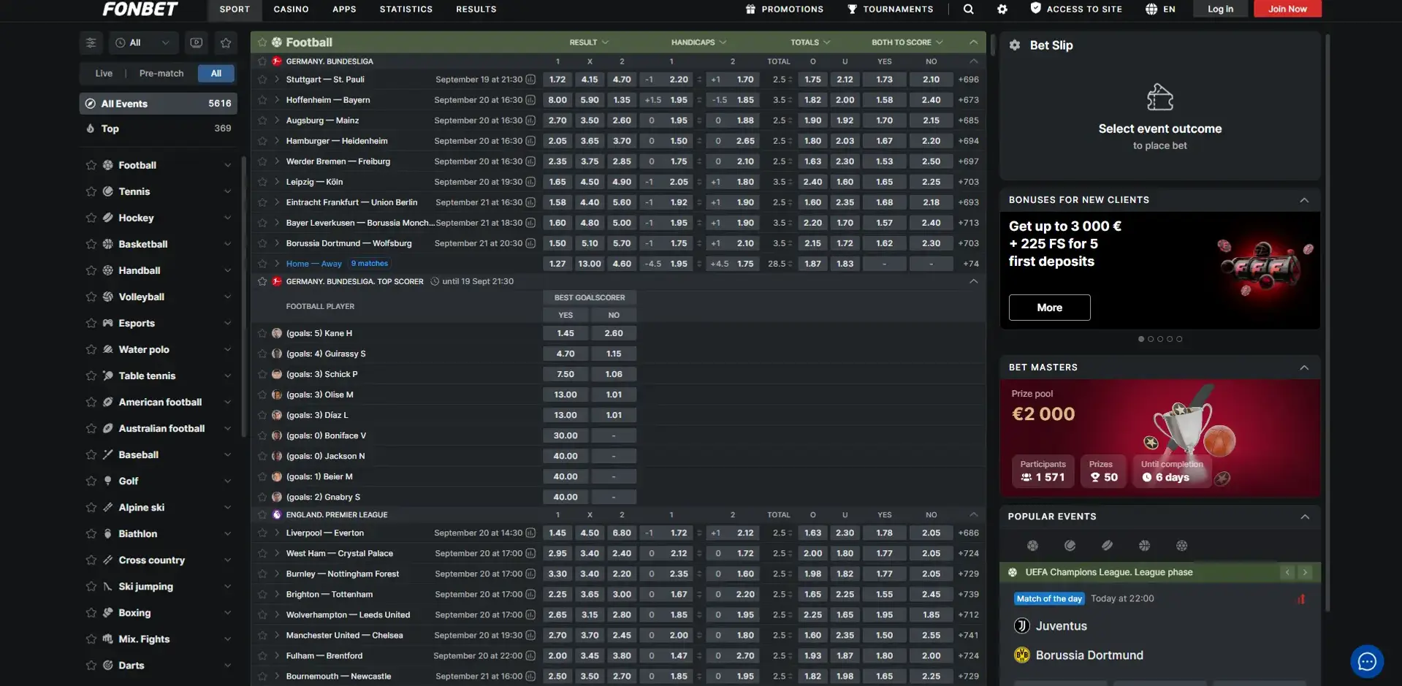Click the EN language globe icon
Image resolution: width=1402 pixels, height=686 pixels.
pos(1151,9)
